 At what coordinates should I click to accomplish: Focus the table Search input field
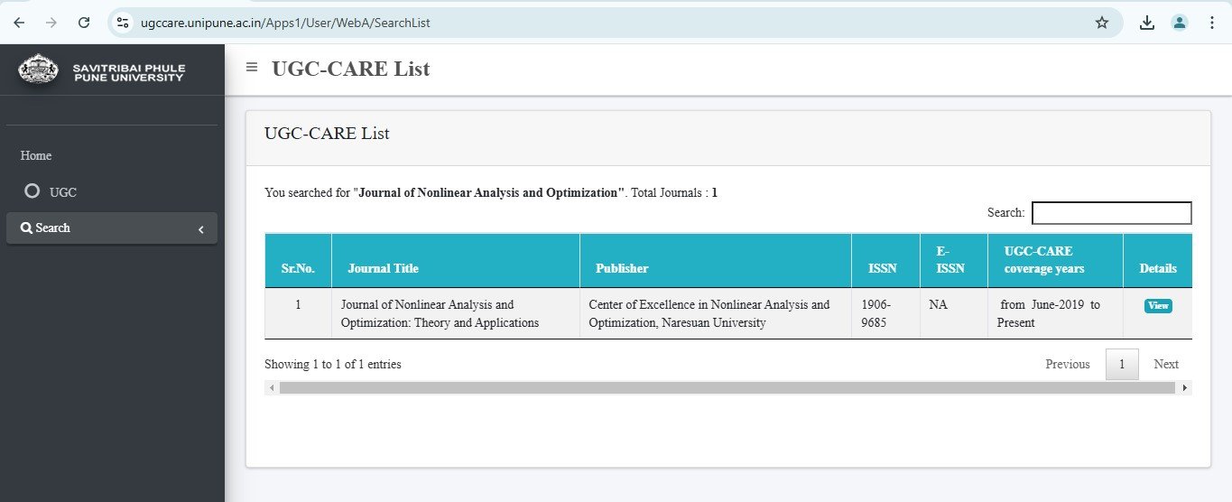point(1112,213)
